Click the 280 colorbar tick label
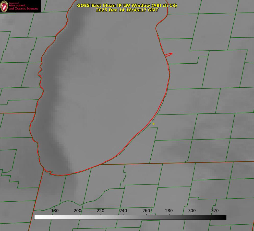Screen dimensions: 254x231 [x=169, y=211]
